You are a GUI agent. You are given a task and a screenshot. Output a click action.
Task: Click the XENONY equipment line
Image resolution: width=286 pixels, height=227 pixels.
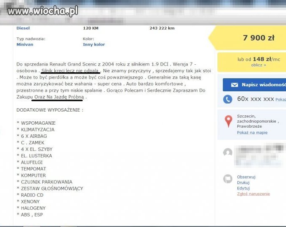coord(28,202)
